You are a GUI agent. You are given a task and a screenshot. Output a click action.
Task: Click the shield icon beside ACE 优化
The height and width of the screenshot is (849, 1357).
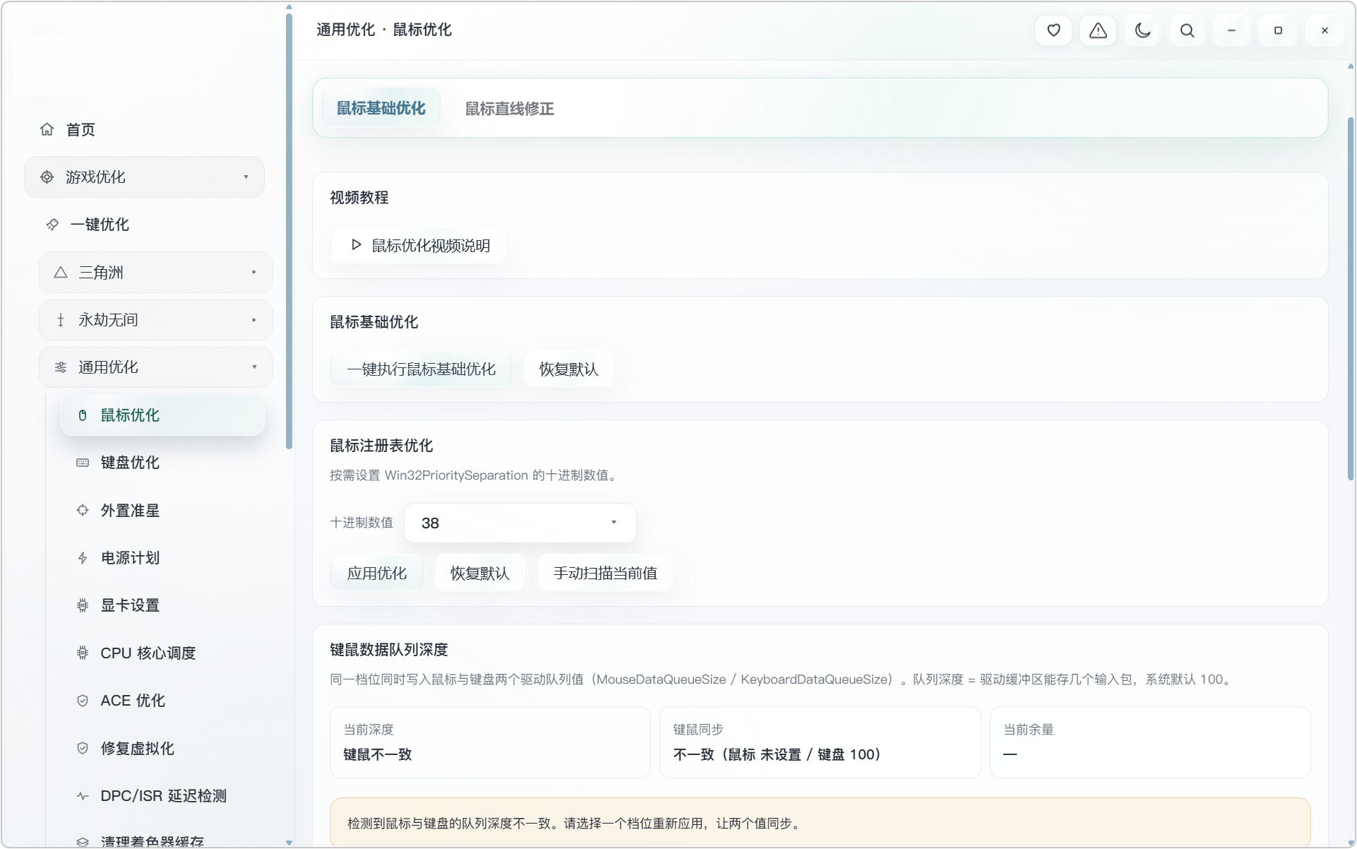click(x=83, y=701)
